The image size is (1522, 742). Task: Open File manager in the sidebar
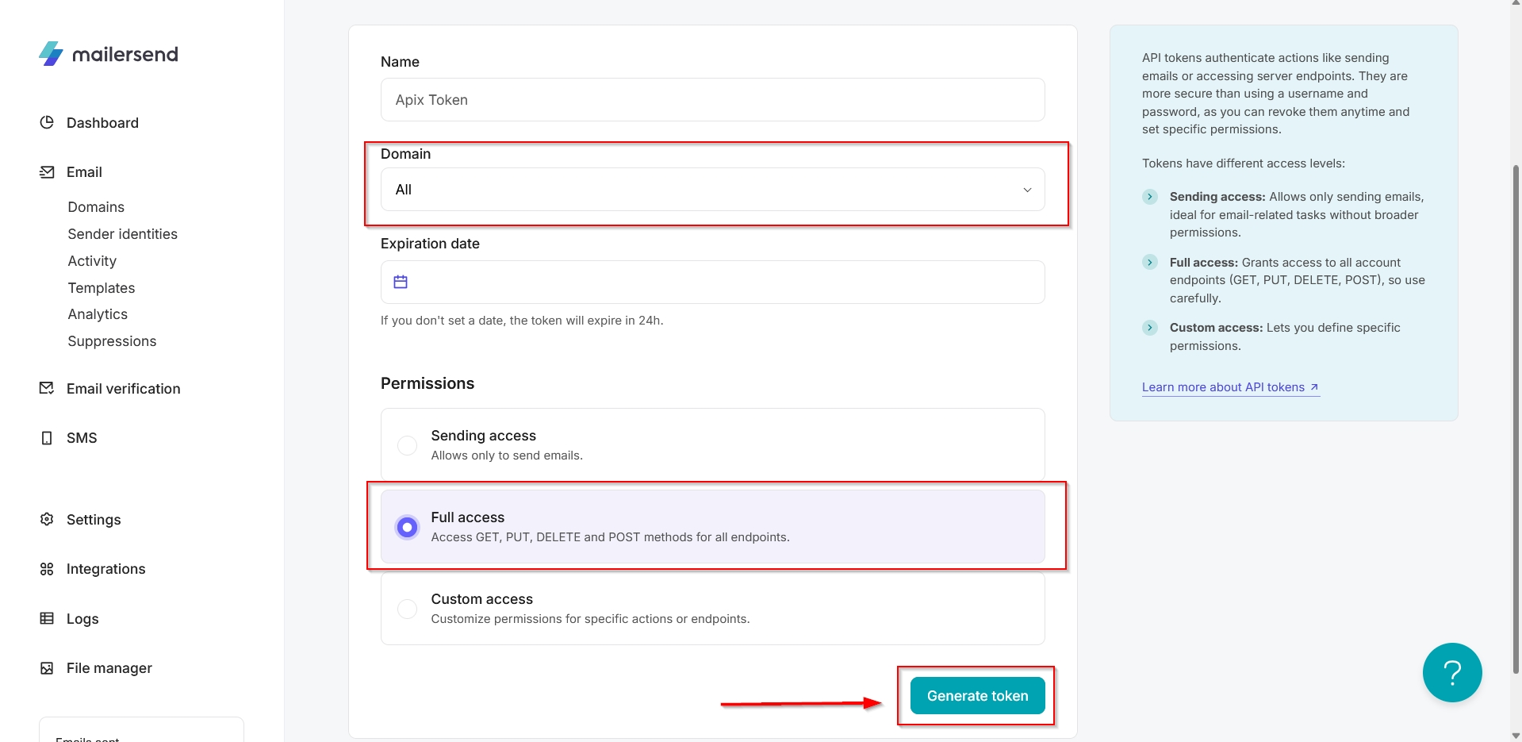109,668
